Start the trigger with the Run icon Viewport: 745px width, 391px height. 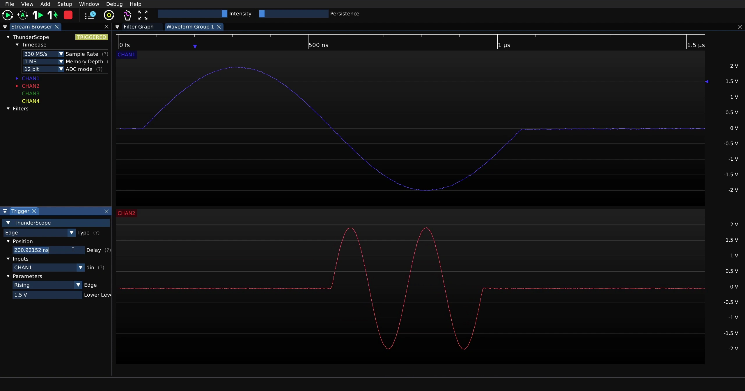click(x=8, y=15)
